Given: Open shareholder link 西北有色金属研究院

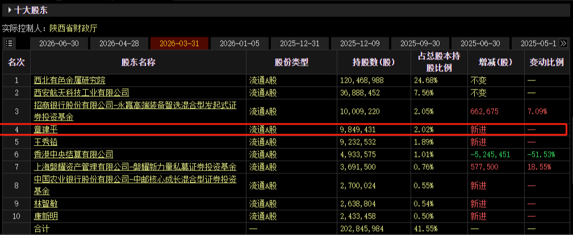Looking at the screenshot, I should coord(69,80).
